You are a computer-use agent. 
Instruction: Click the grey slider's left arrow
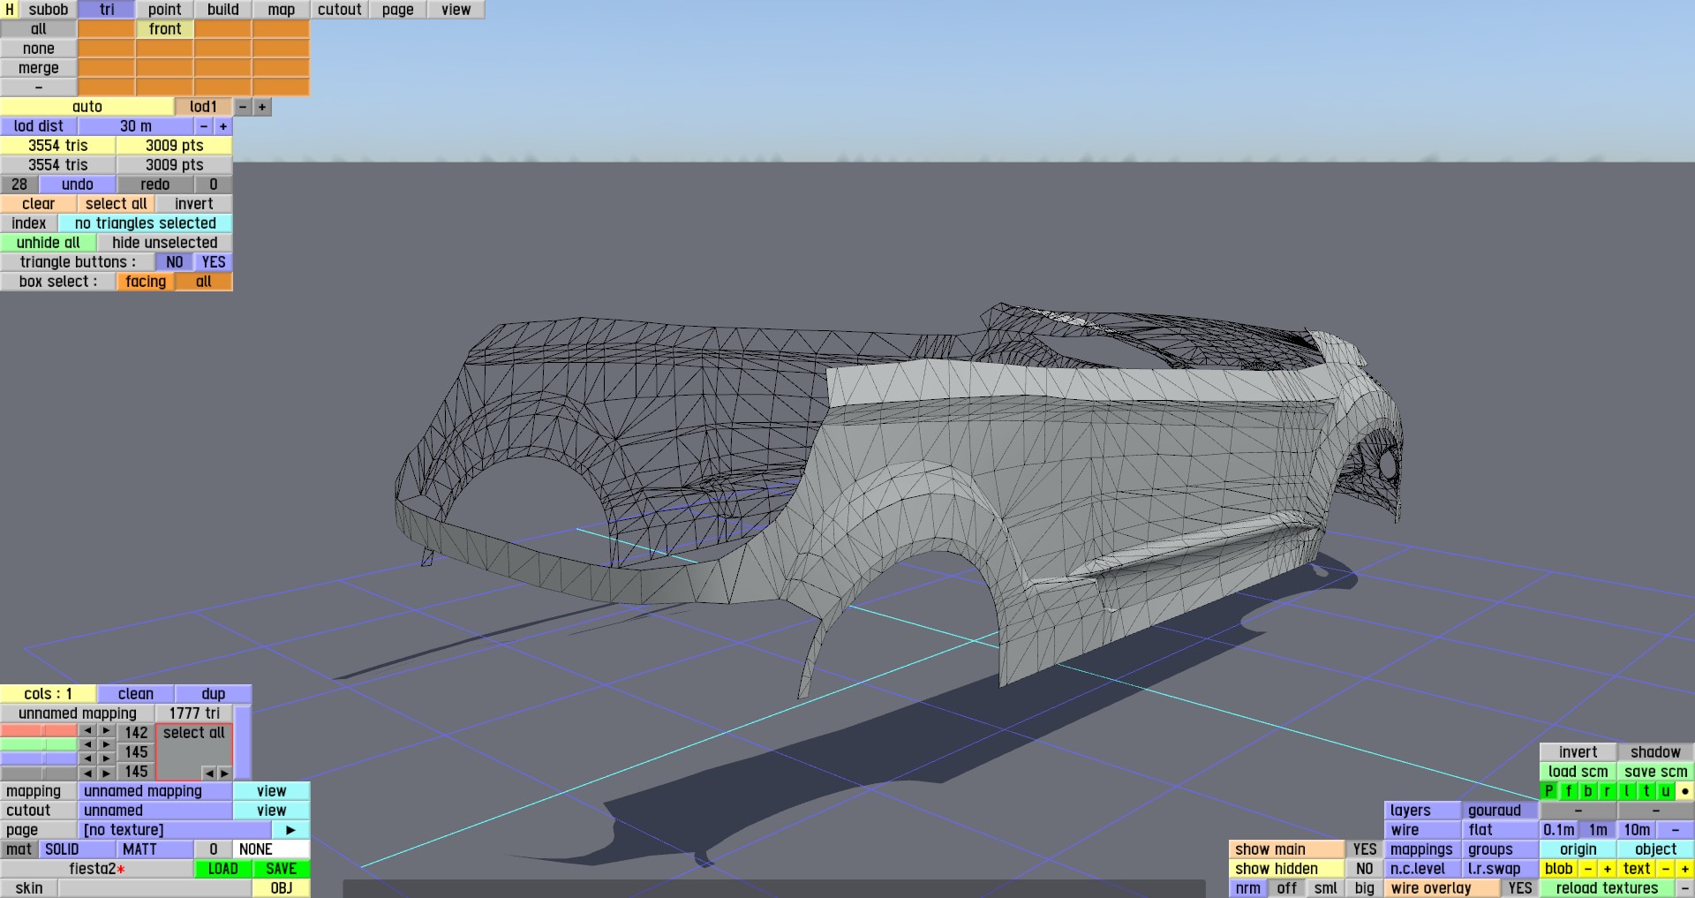[x=87, y=773]
